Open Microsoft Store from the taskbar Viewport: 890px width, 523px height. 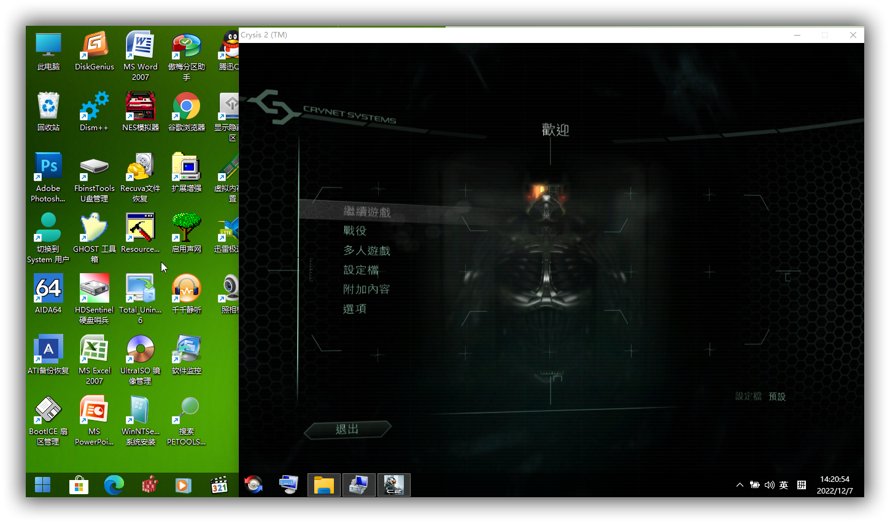pyautogui.click(x=79, y=485)
